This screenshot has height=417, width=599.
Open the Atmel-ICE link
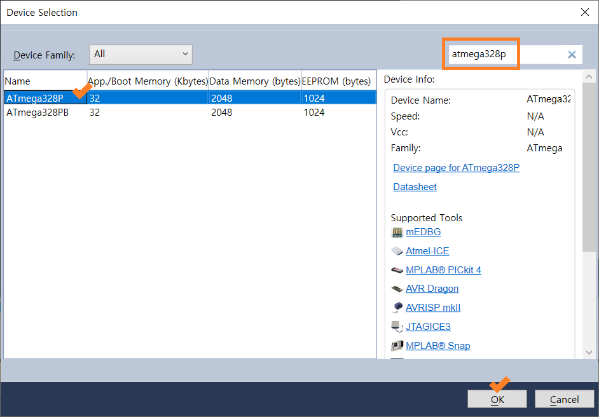coord(427,251)
